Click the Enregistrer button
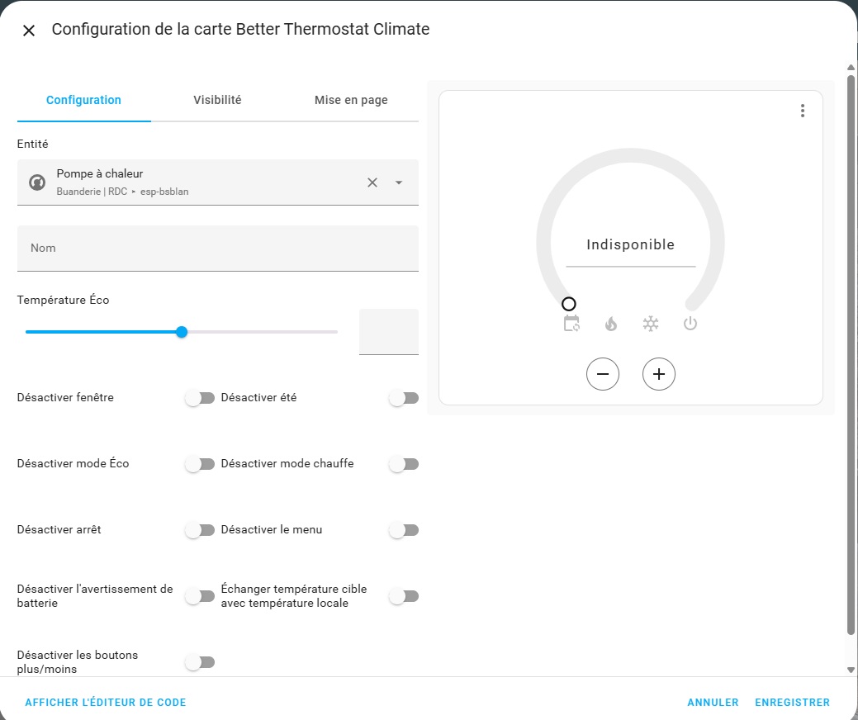858x720 pixels. [x=792, y=703]
